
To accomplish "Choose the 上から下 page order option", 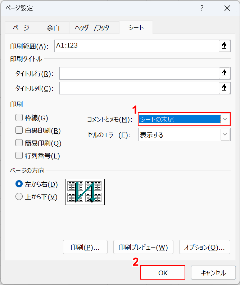I will point(19,197).
